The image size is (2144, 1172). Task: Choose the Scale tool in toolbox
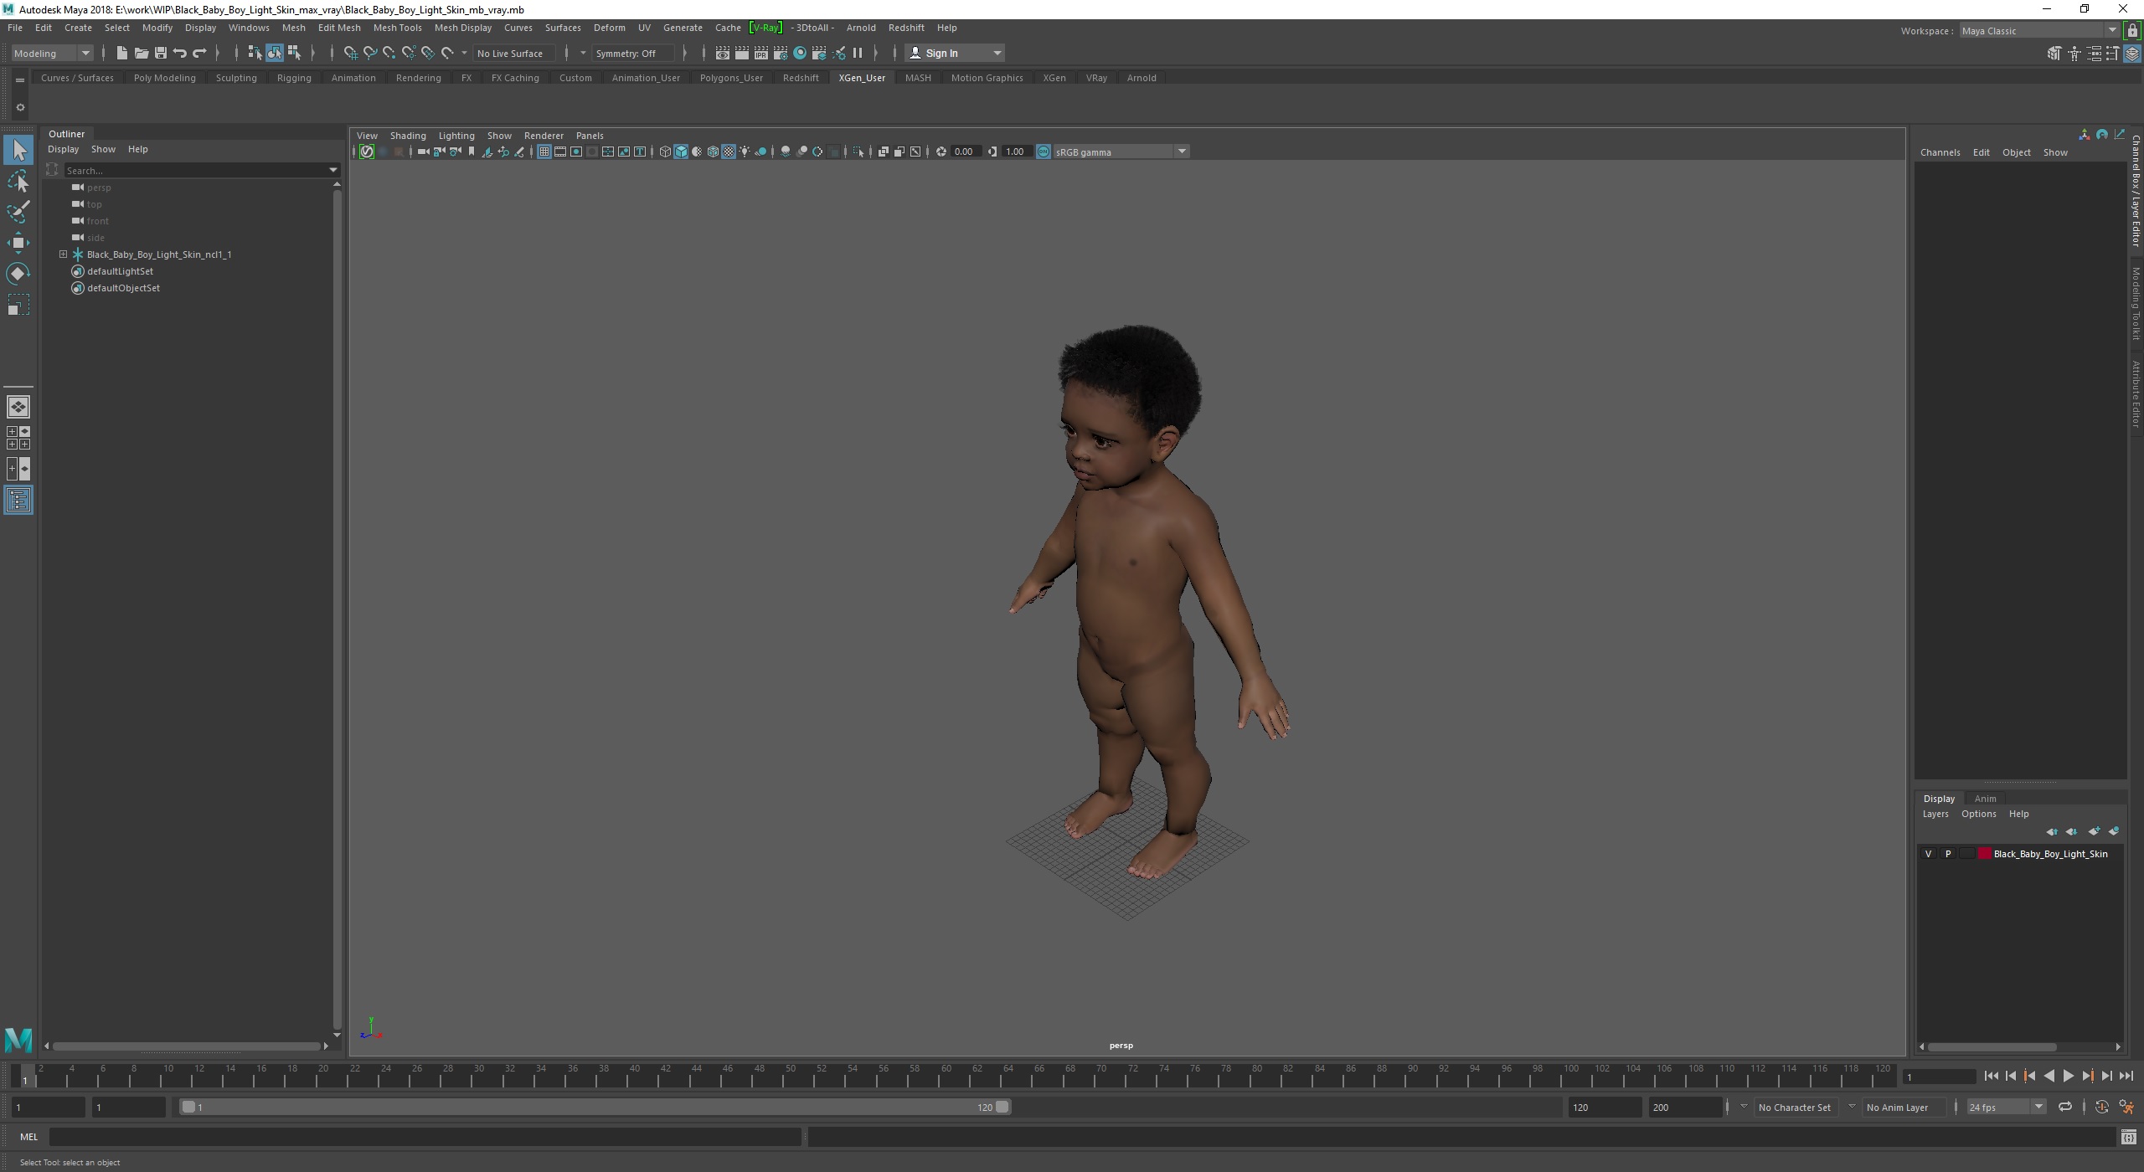pyautogui.click(x=18, y=305)
